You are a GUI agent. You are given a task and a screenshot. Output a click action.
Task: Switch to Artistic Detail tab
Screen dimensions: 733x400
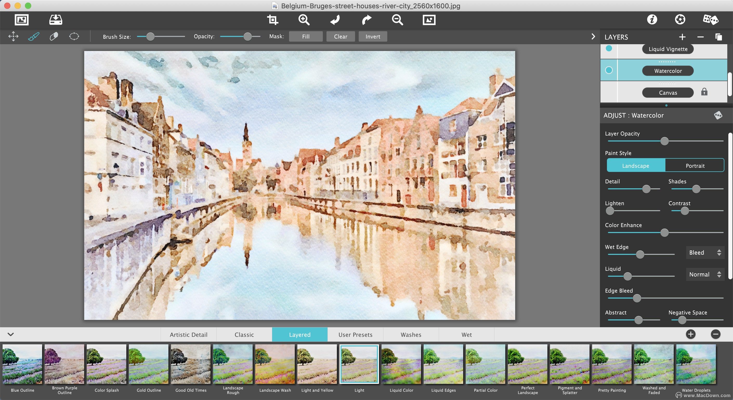(x=188, y=334)
